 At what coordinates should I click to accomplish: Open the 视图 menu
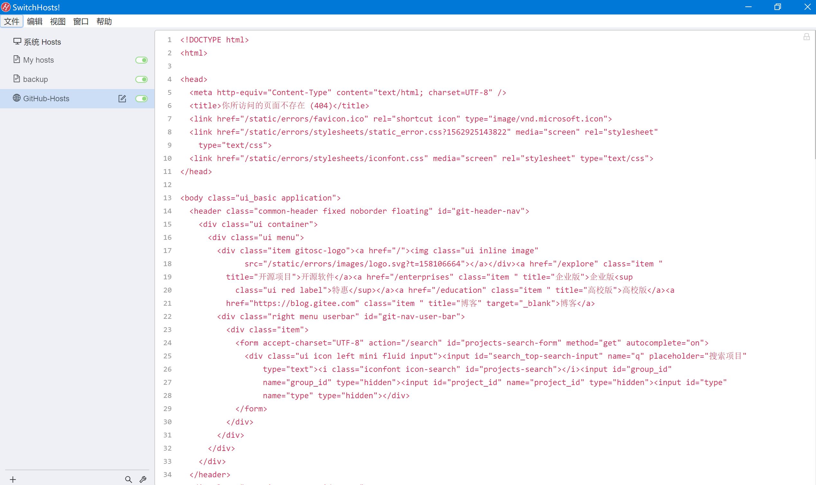tap(57, 21)
